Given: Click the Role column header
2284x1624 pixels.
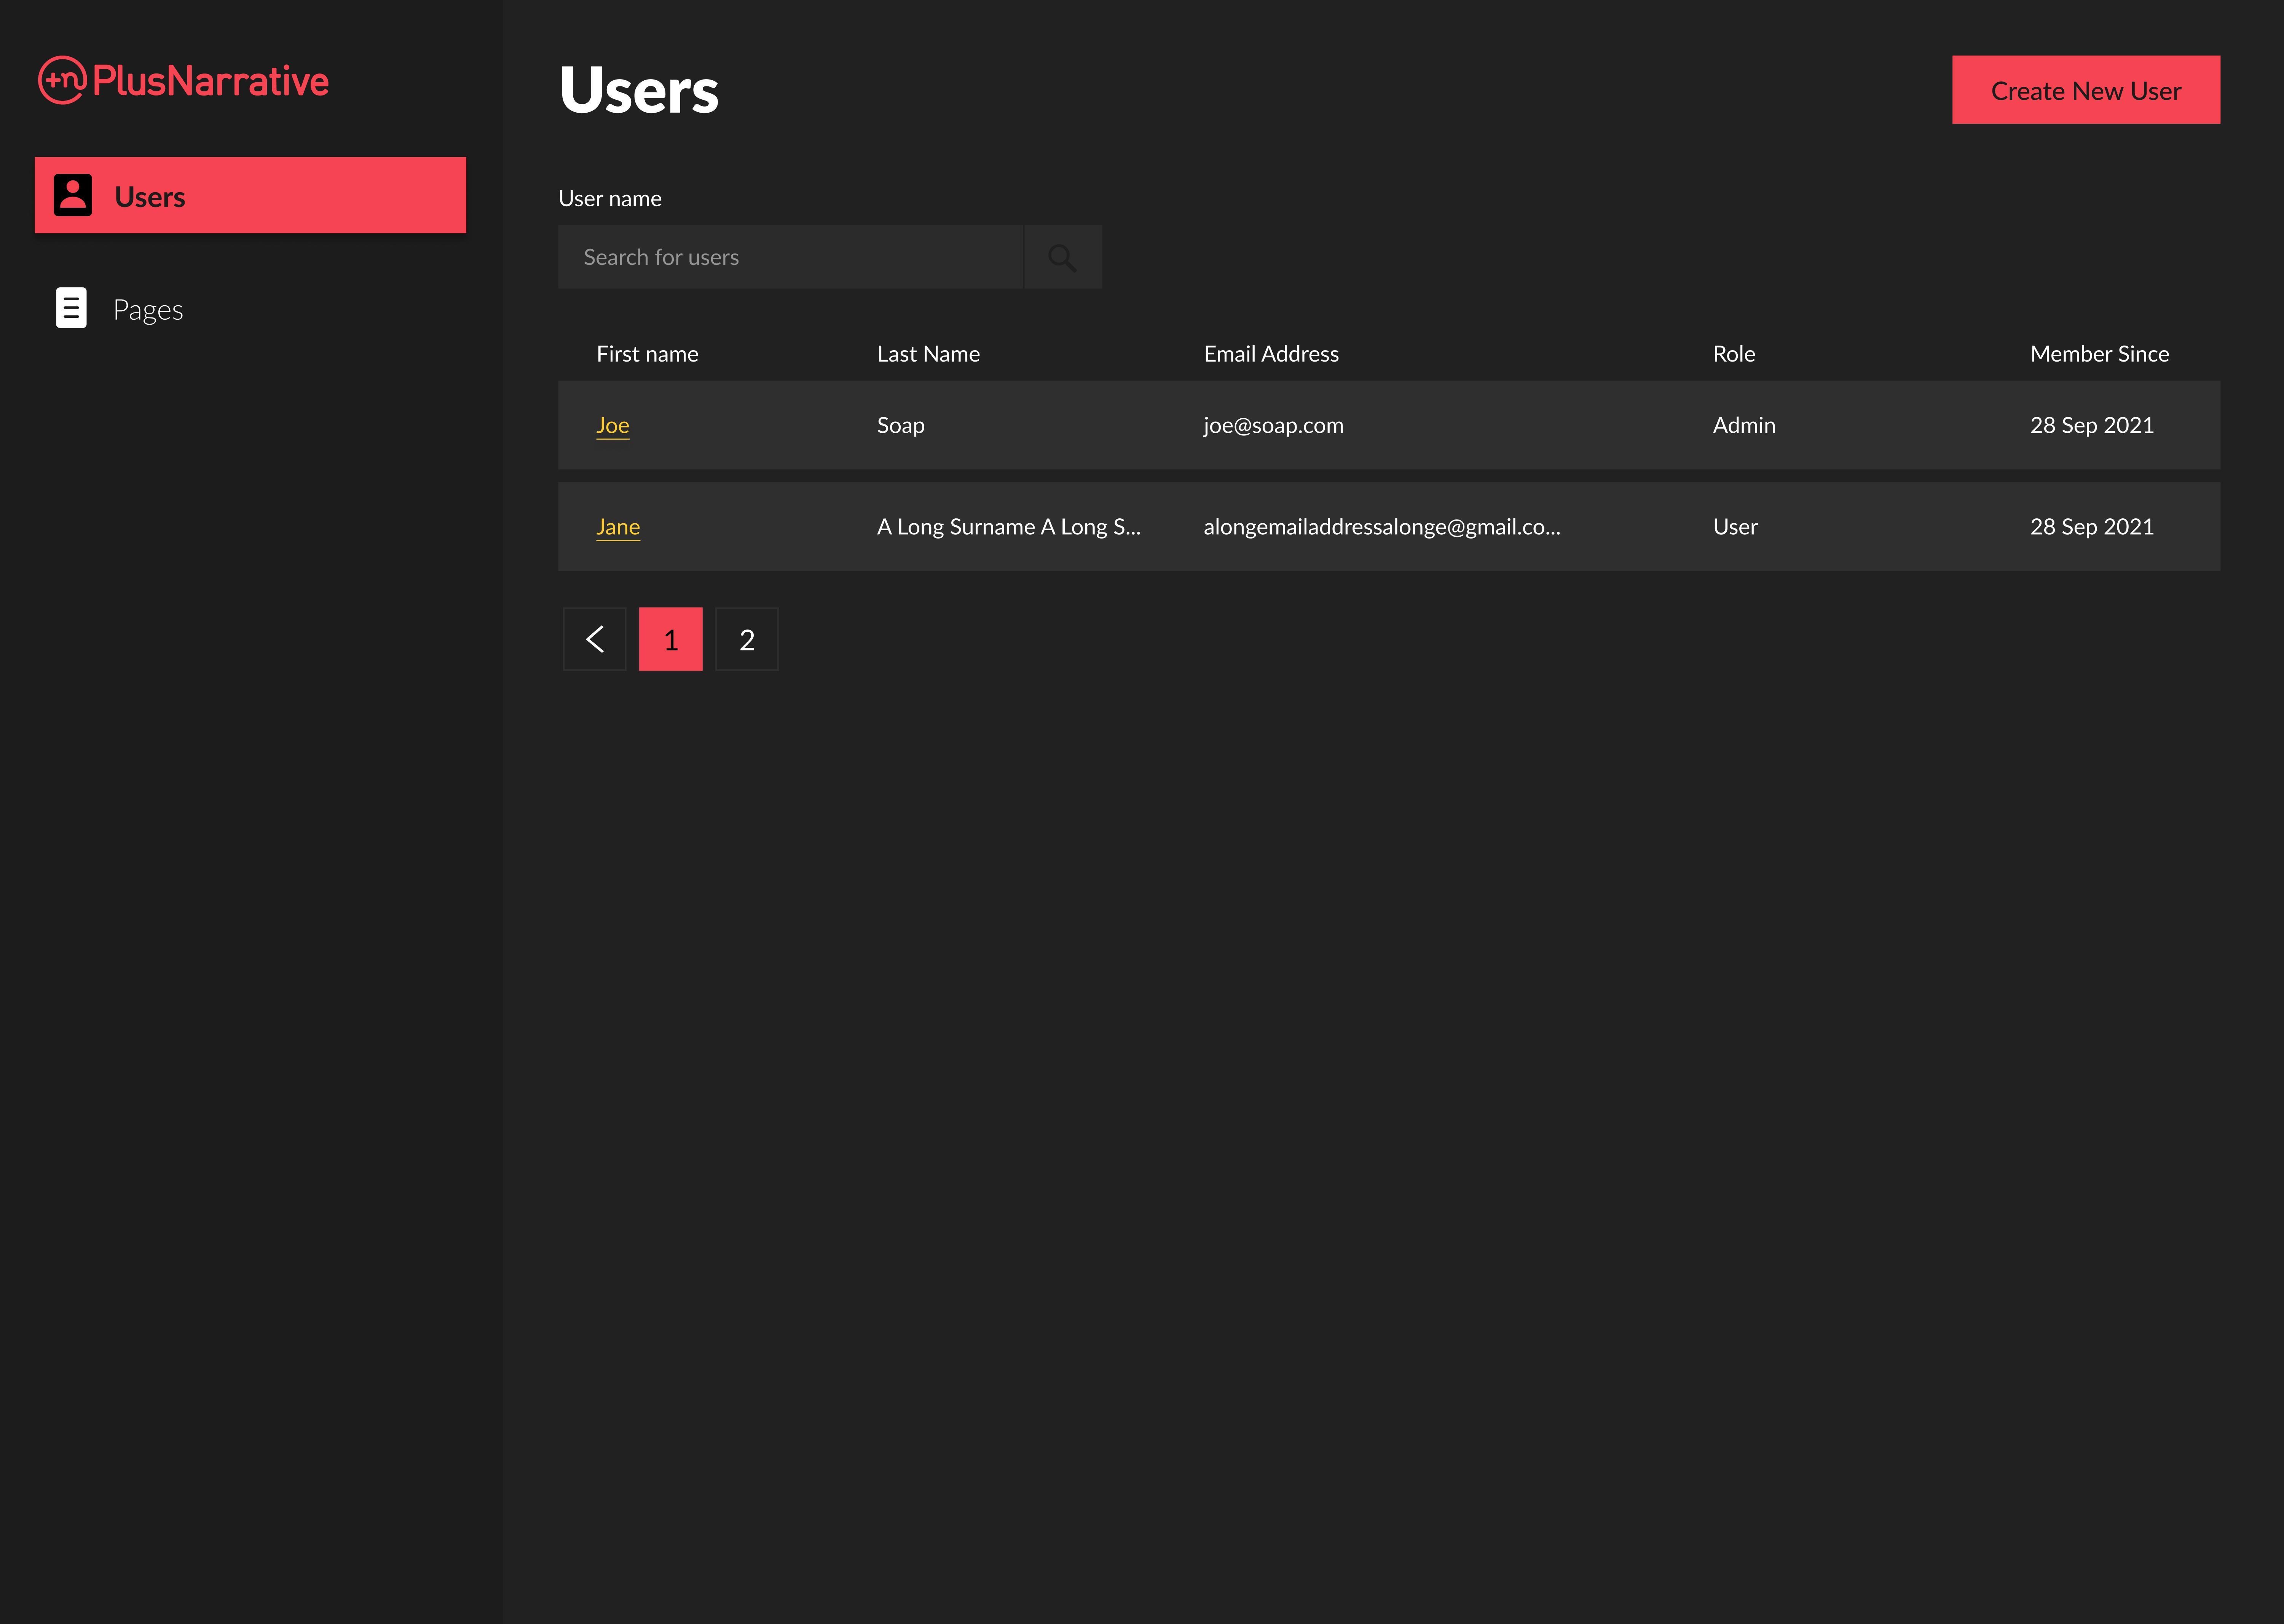Looking at the screenshot, I should pos(1733,353).
